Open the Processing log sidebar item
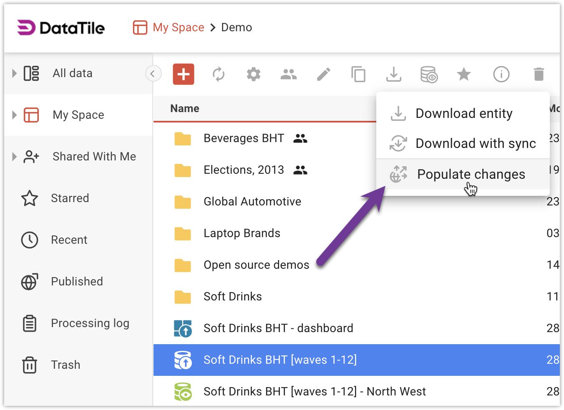564x410 pixels. click(90, 323)
